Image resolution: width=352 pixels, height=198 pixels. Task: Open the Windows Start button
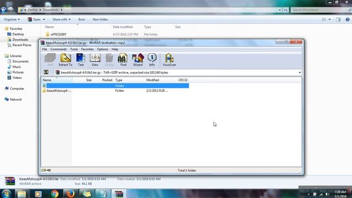point(6,194)
